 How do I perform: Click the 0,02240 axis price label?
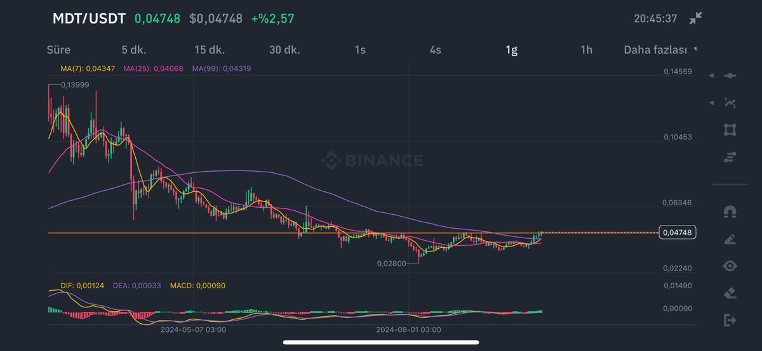(677, 269)
